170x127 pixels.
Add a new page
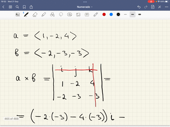(x=153, y=7)
